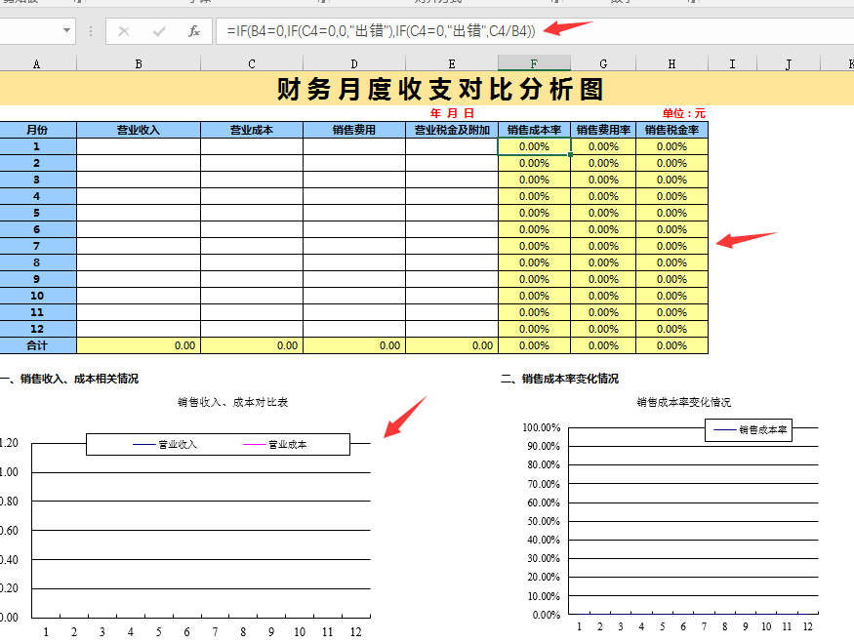
Task: Click the formula bar cancel X icon
Action: (x=124, y=31)
